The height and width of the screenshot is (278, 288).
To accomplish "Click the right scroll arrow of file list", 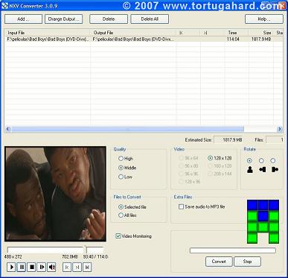I will coord(280,129).
